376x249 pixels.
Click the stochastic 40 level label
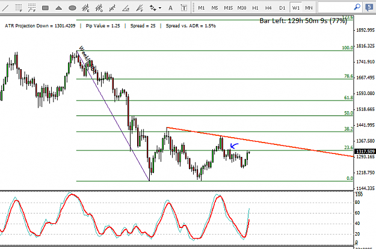(357, 224)
